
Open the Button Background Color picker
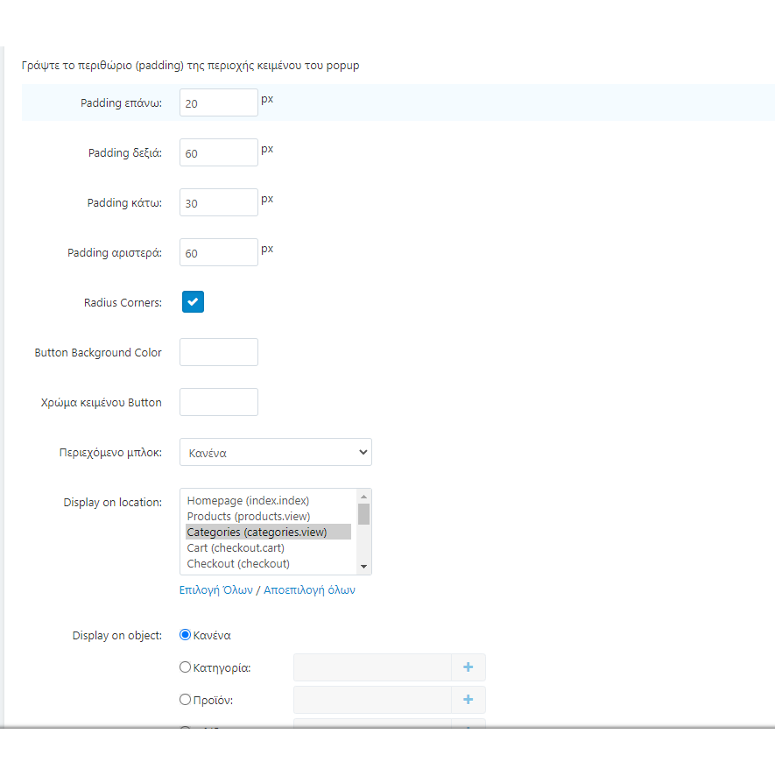pos(219,352)
